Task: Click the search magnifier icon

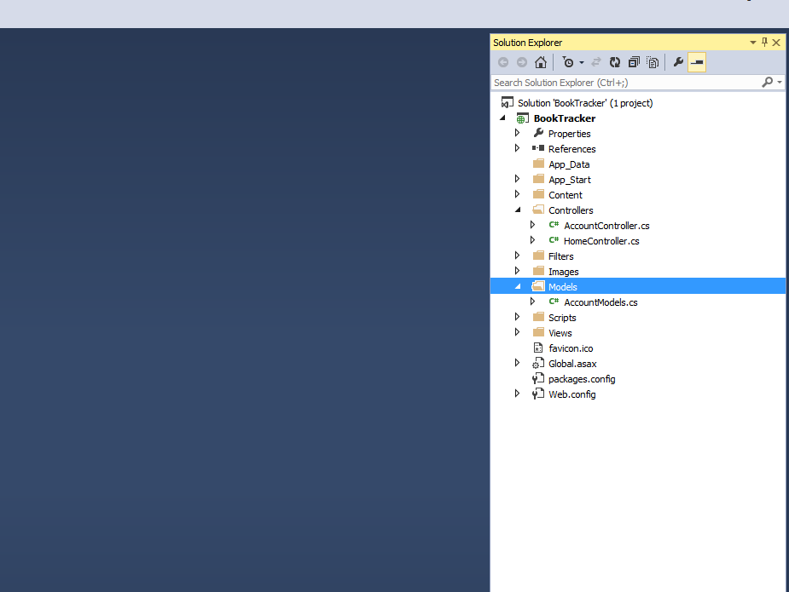Action: (768, 82)
